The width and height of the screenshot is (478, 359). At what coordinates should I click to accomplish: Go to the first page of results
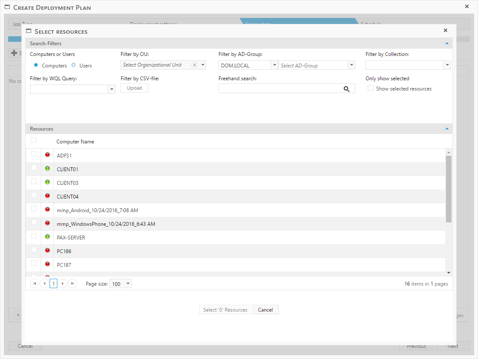(35, 283)
